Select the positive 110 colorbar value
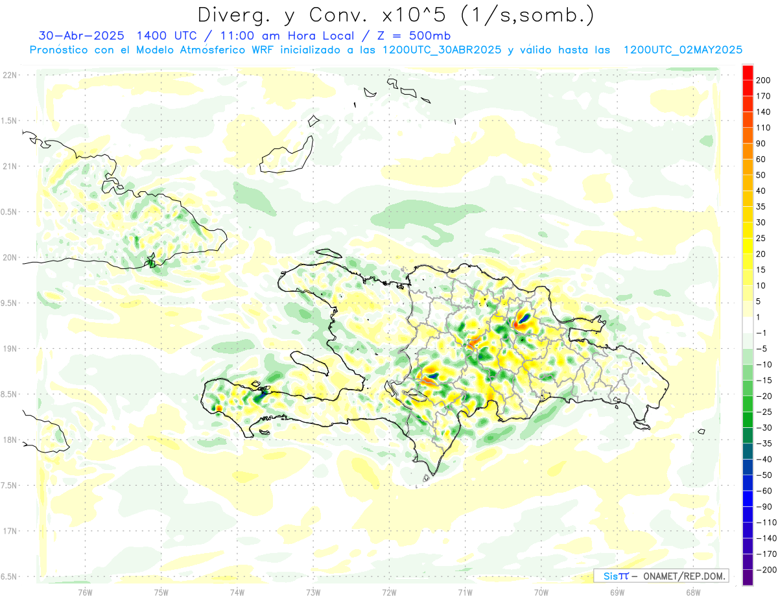 (763, 128)
